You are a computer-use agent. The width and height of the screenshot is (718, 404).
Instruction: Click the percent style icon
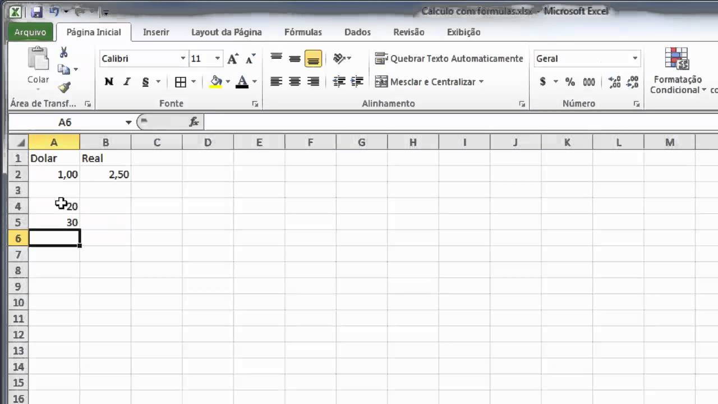(x=570, y=82)
